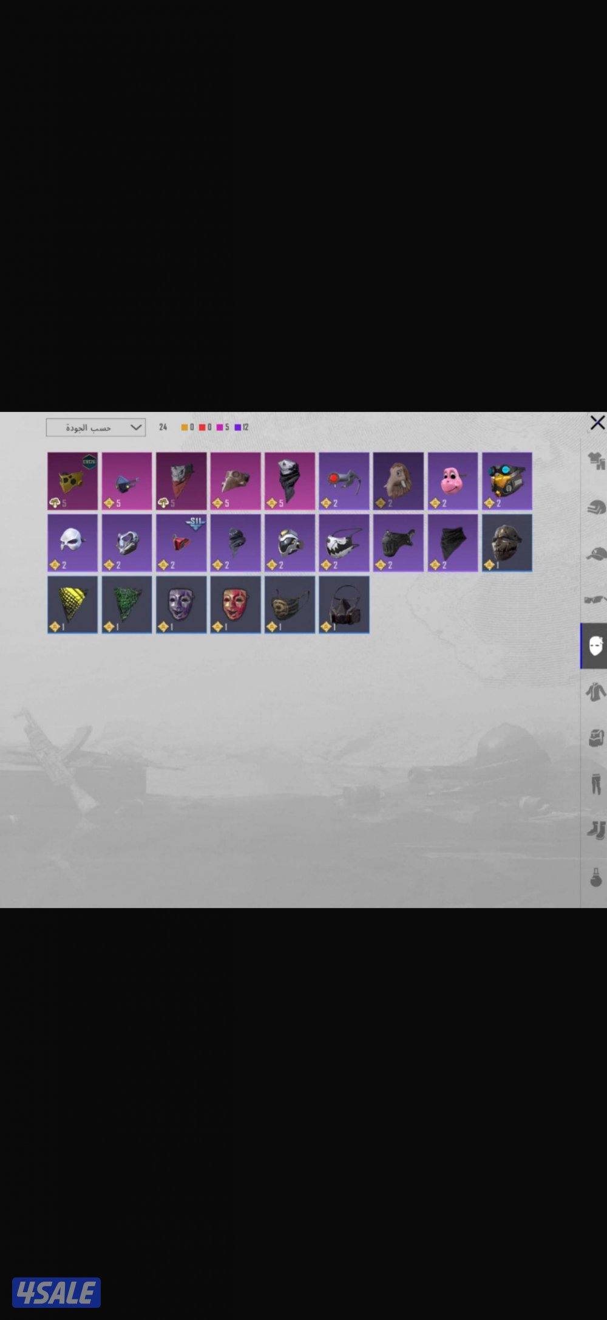Select the purple theater face mask
The width and height of the screenshot is (607, 1320).
point(181,605)
